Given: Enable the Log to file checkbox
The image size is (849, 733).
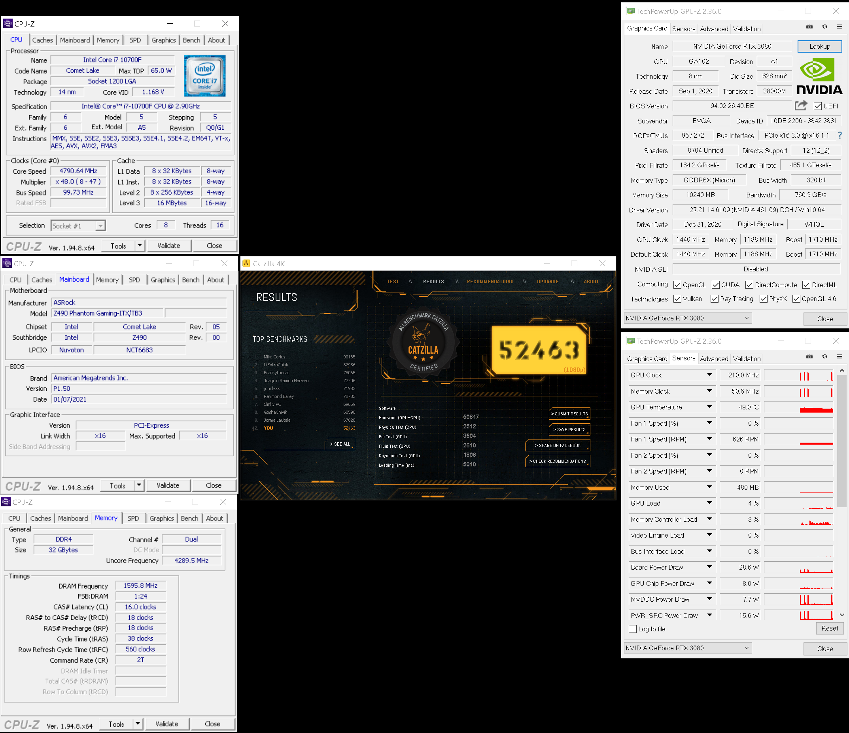Looking at the screenshot, I should click(633, 629).
